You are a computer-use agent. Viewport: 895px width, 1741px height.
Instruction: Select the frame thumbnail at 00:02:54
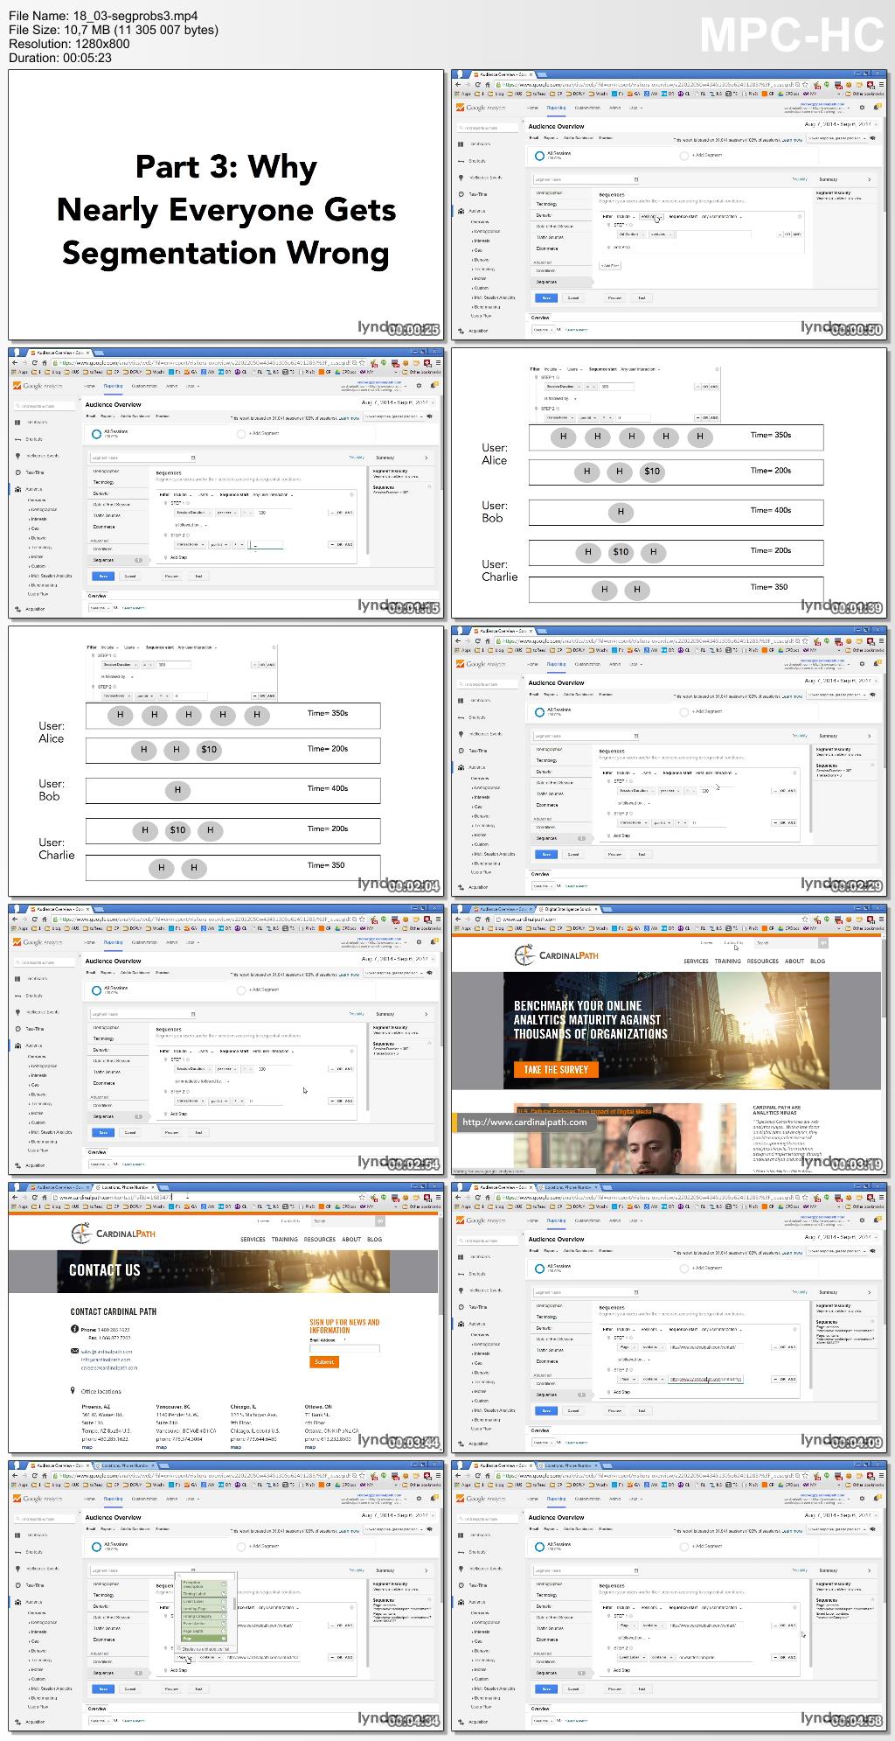pos(226,1039)
